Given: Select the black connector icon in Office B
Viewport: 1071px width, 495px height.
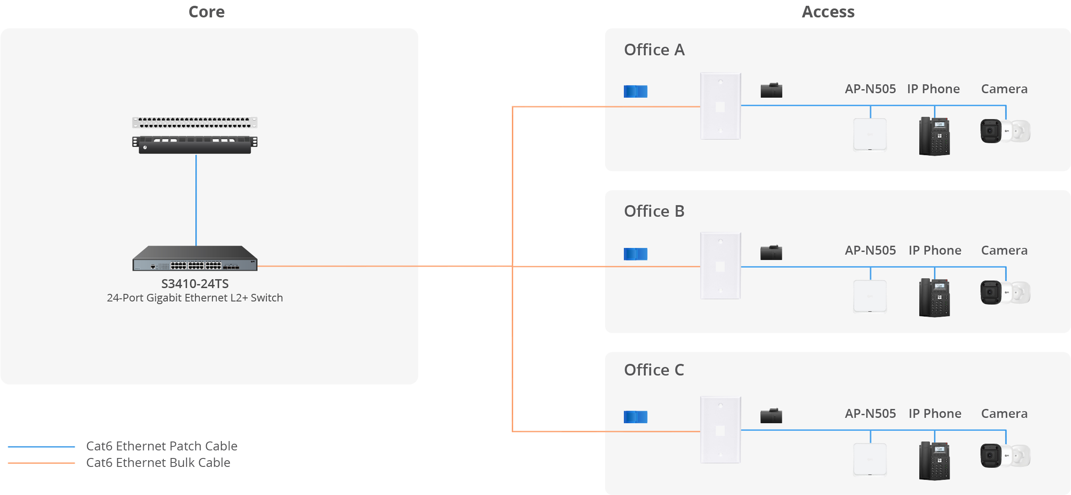Looking at the screenshot, I should click(771, 252).
